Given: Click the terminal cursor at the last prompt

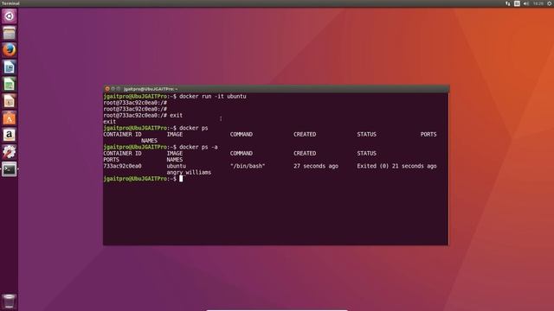Looking at the screenshot, I should (x=181, y=179).
